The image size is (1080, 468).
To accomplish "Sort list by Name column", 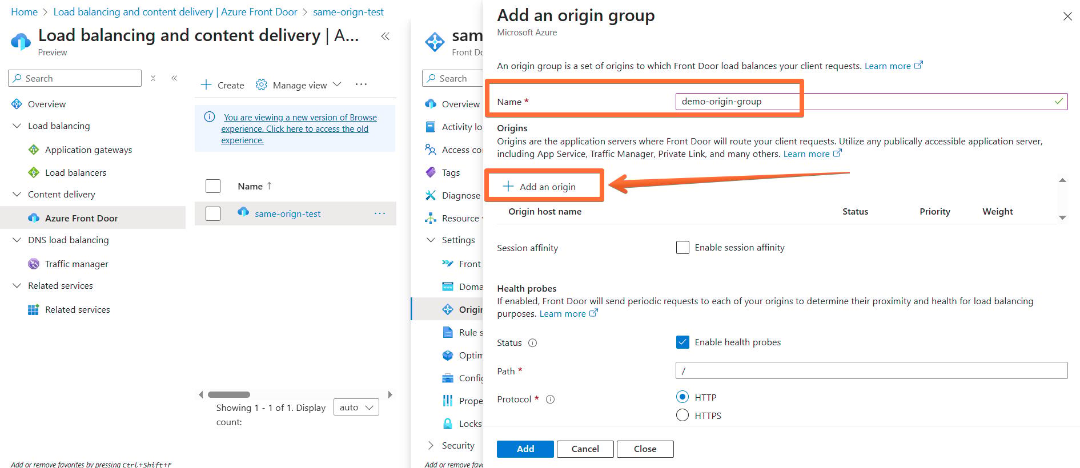I will click(x=255, y=186).
